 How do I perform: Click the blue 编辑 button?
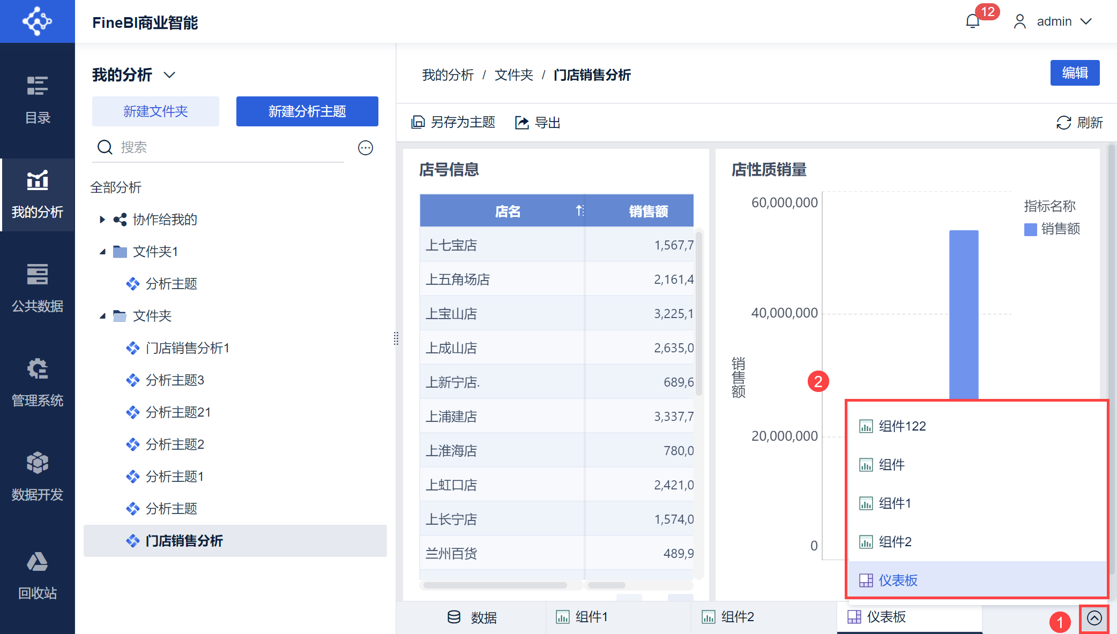coord(1075,73)
